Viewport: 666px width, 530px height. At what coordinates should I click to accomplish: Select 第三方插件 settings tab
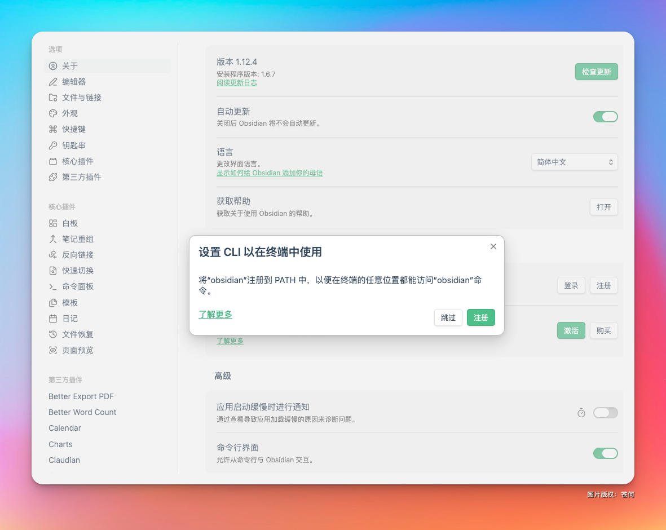82,177
